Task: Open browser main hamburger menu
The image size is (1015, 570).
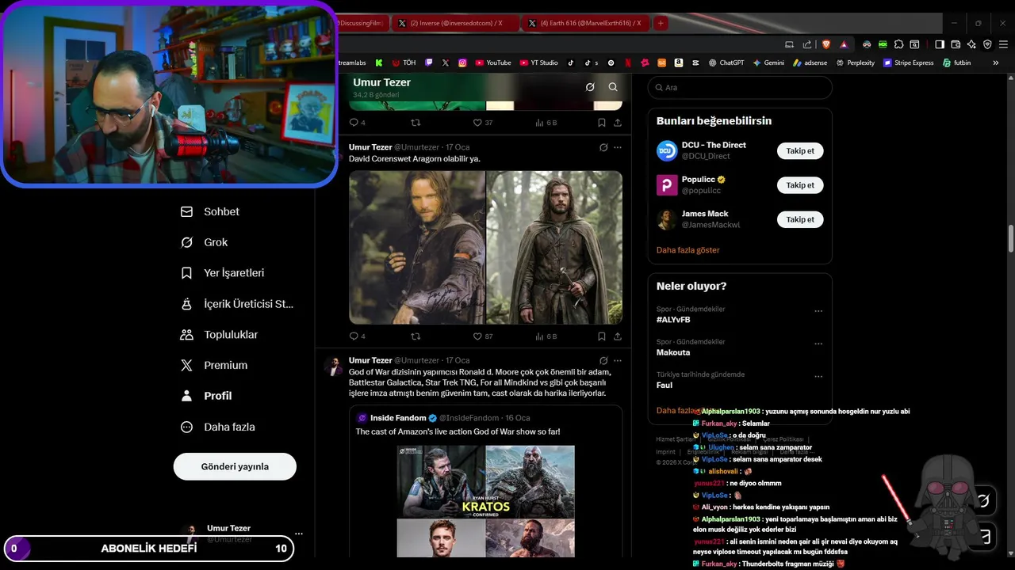Action: pos(1002,44)
